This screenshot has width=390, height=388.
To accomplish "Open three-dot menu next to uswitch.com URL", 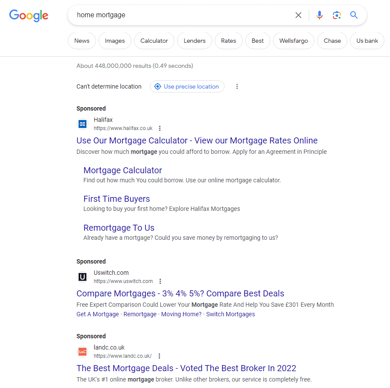I will [160, 281].
